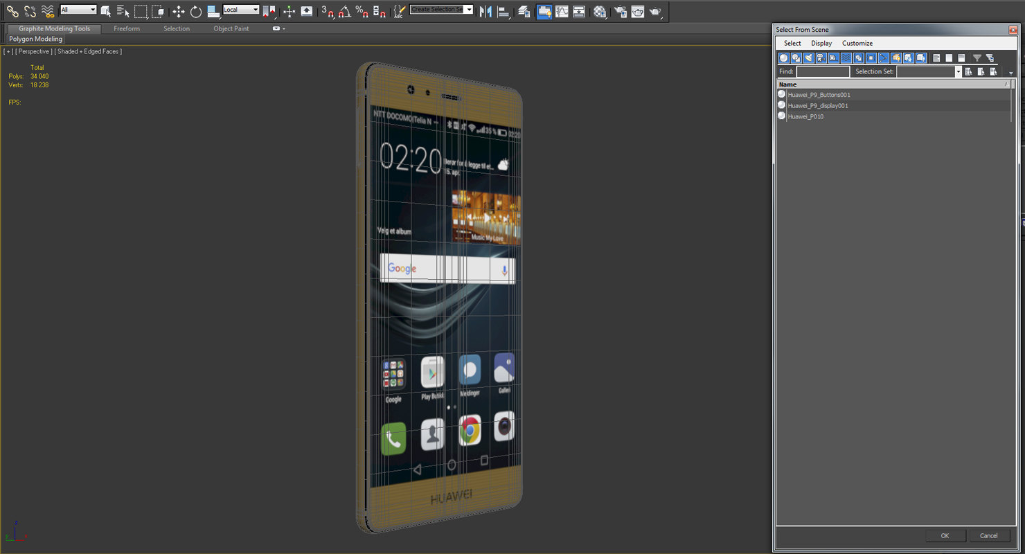Click the Select and Link tool
Viewport: 1025px width, 554px height.
coord(12,11)
